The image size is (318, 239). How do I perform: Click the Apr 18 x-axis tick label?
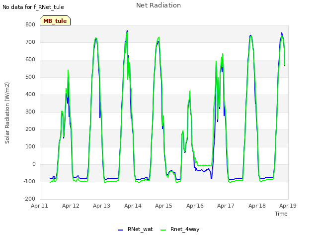(257, 206)
